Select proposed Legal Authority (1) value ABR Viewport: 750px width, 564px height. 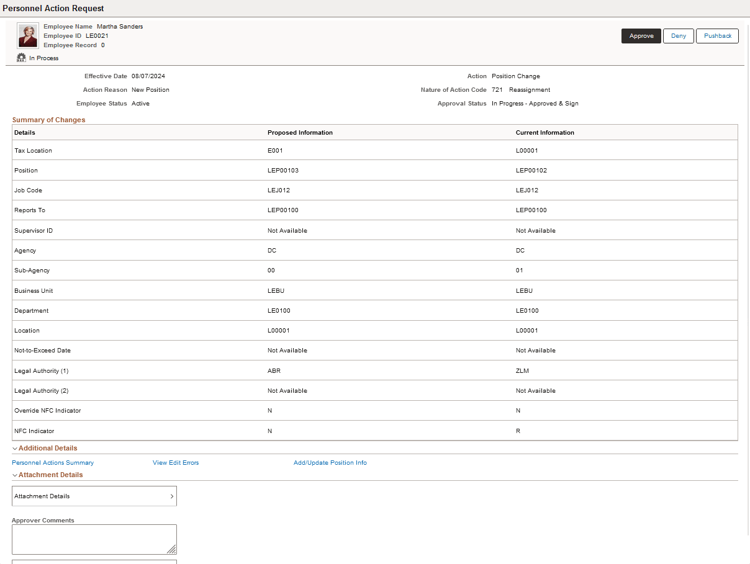274,370
